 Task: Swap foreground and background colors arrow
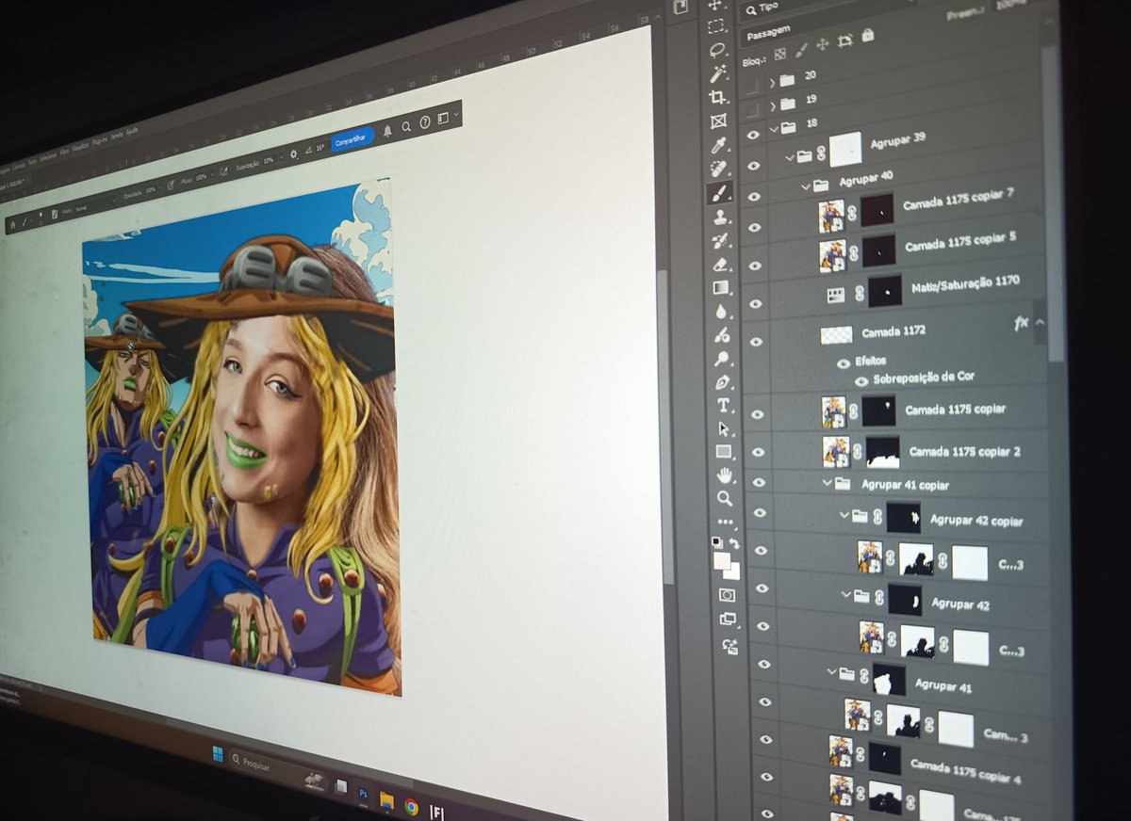(735, 543)
